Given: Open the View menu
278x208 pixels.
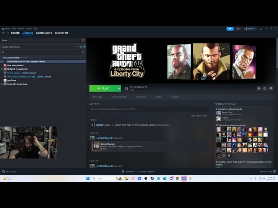Looking at the screenshot, I should coord(14,29).
